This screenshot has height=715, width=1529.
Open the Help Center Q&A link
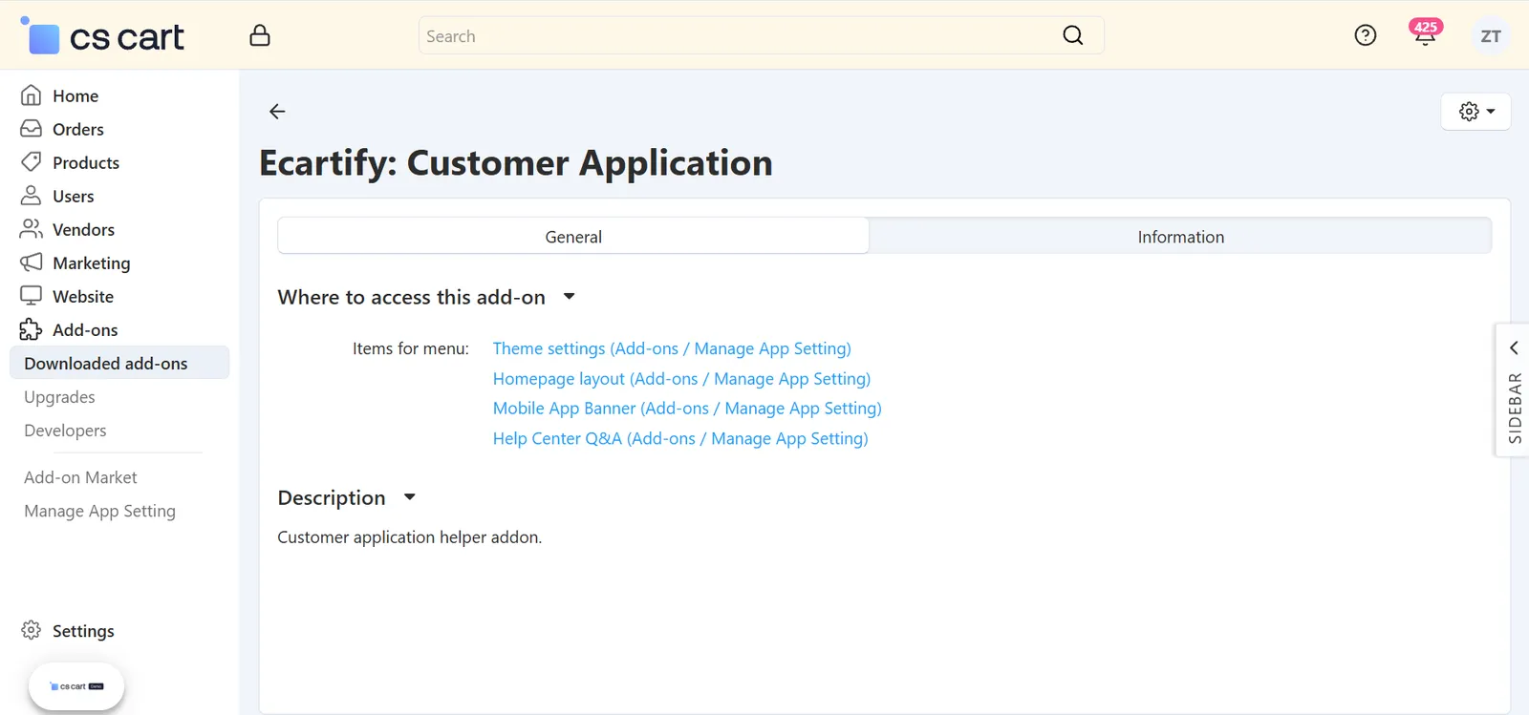[x=680, y=438]
